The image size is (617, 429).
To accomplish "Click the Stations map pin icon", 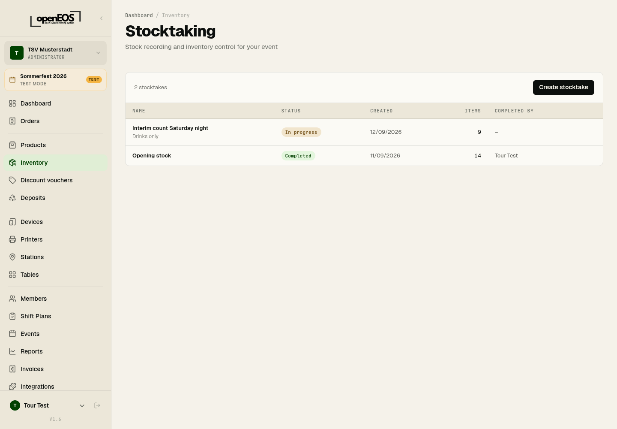I will [x=12, y=257].
